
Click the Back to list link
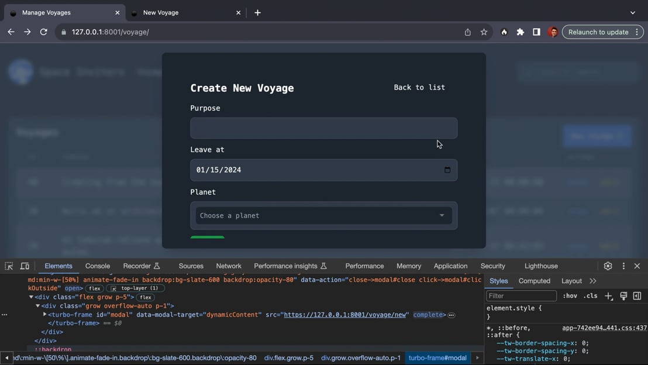coord(419,88)
